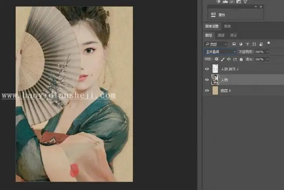Collapse the floating panel with double-arrow icon
The width and height of the screenshot is (284, 190).
point(256,7)
